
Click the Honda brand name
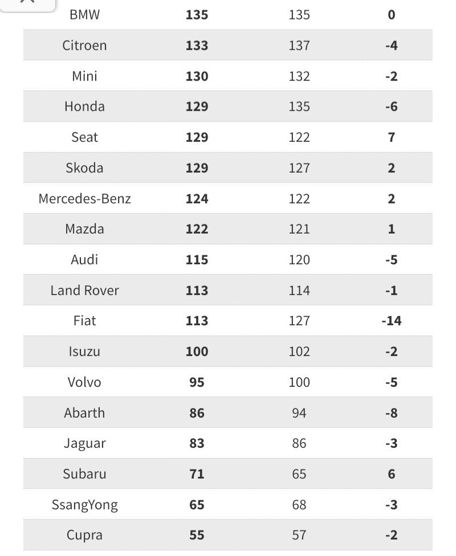point(84,107)
